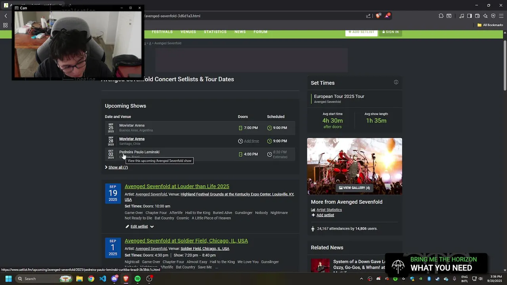Open the browser hamburger menu
This screenshot has height=285, width=507.
(501, 16)
